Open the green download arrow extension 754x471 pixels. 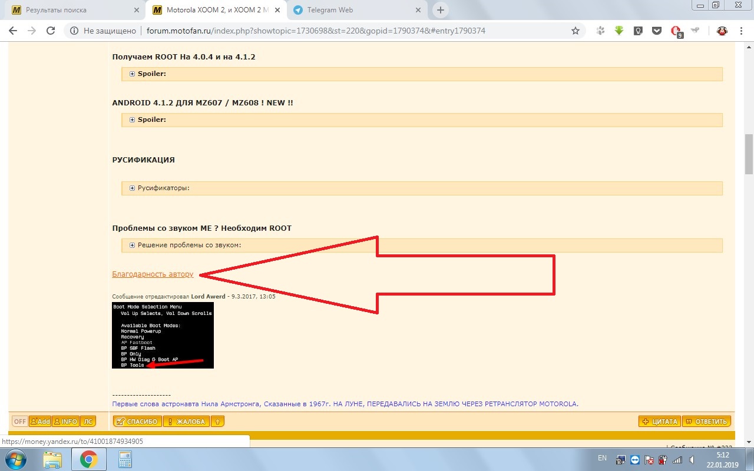pos(619,31)
